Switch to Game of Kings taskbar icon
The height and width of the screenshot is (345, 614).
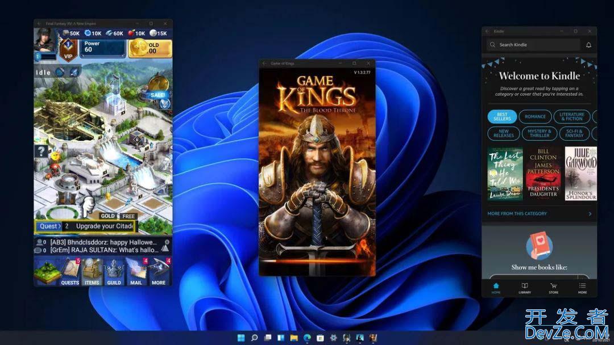point(373,338)
